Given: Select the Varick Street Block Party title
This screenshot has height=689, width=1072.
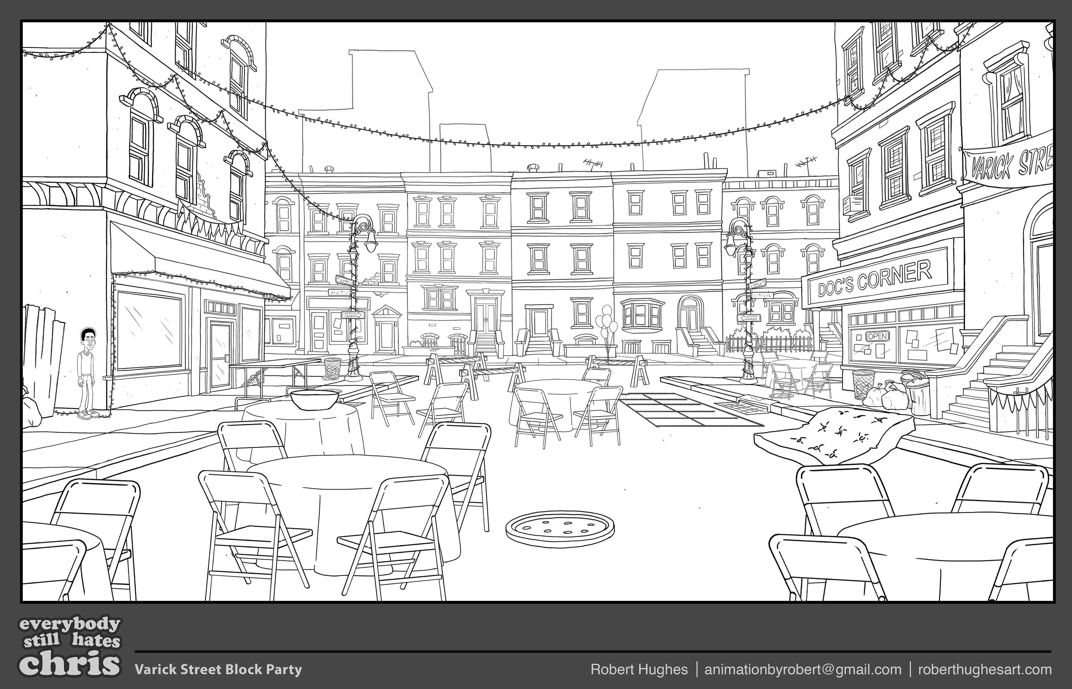Looking at the screenshot, I should [x=218, y=669].
